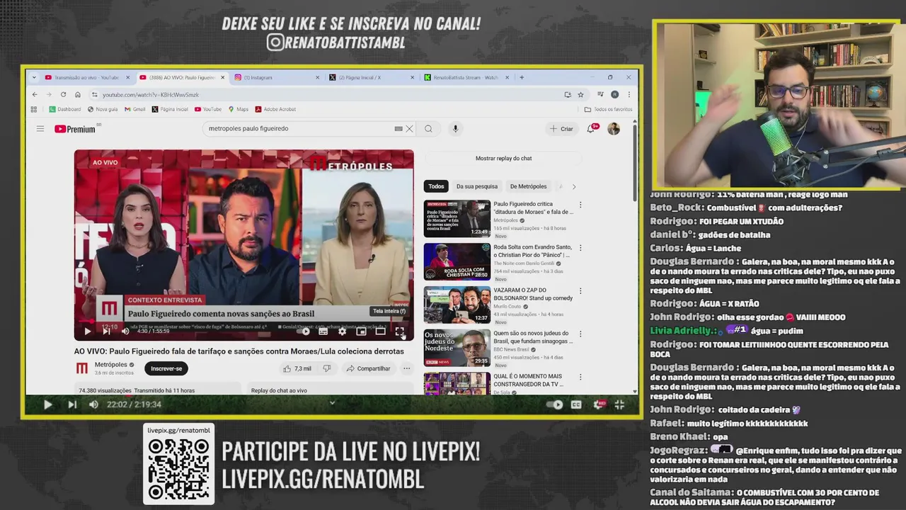This screenshot has height=510, width=906.
Task: Open more actions menu beside Compartilhar
Action: pyautogui.click(x=407, y=368)
